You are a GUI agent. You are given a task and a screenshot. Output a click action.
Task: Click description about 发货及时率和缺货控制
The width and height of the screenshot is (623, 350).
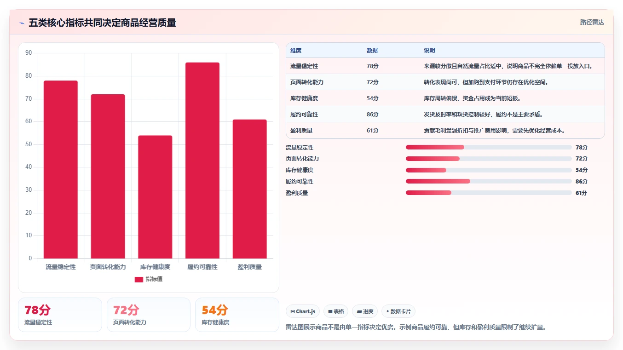click(484, 115)
